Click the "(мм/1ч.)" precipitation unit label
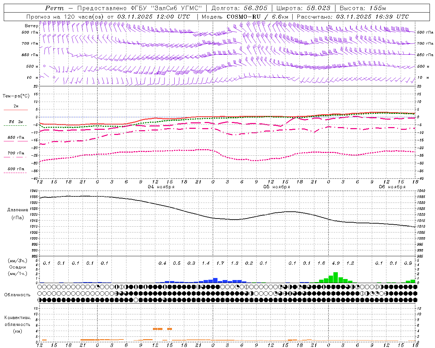Viewport: 435px width, 348px height. coord(18,274)
